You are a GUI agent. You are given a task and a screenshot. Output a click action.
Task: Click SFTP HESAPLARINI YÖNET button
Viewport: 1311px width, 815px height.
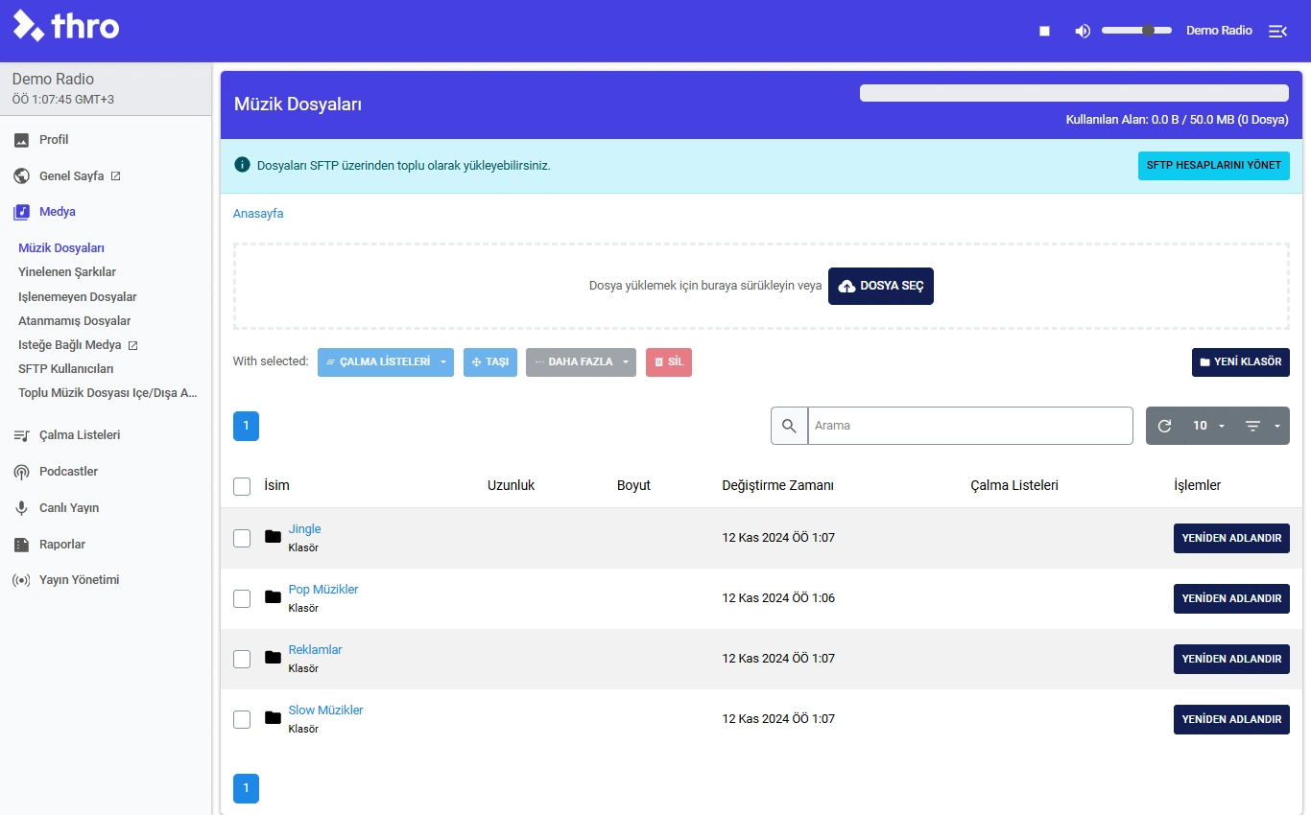pos(1214,165)
